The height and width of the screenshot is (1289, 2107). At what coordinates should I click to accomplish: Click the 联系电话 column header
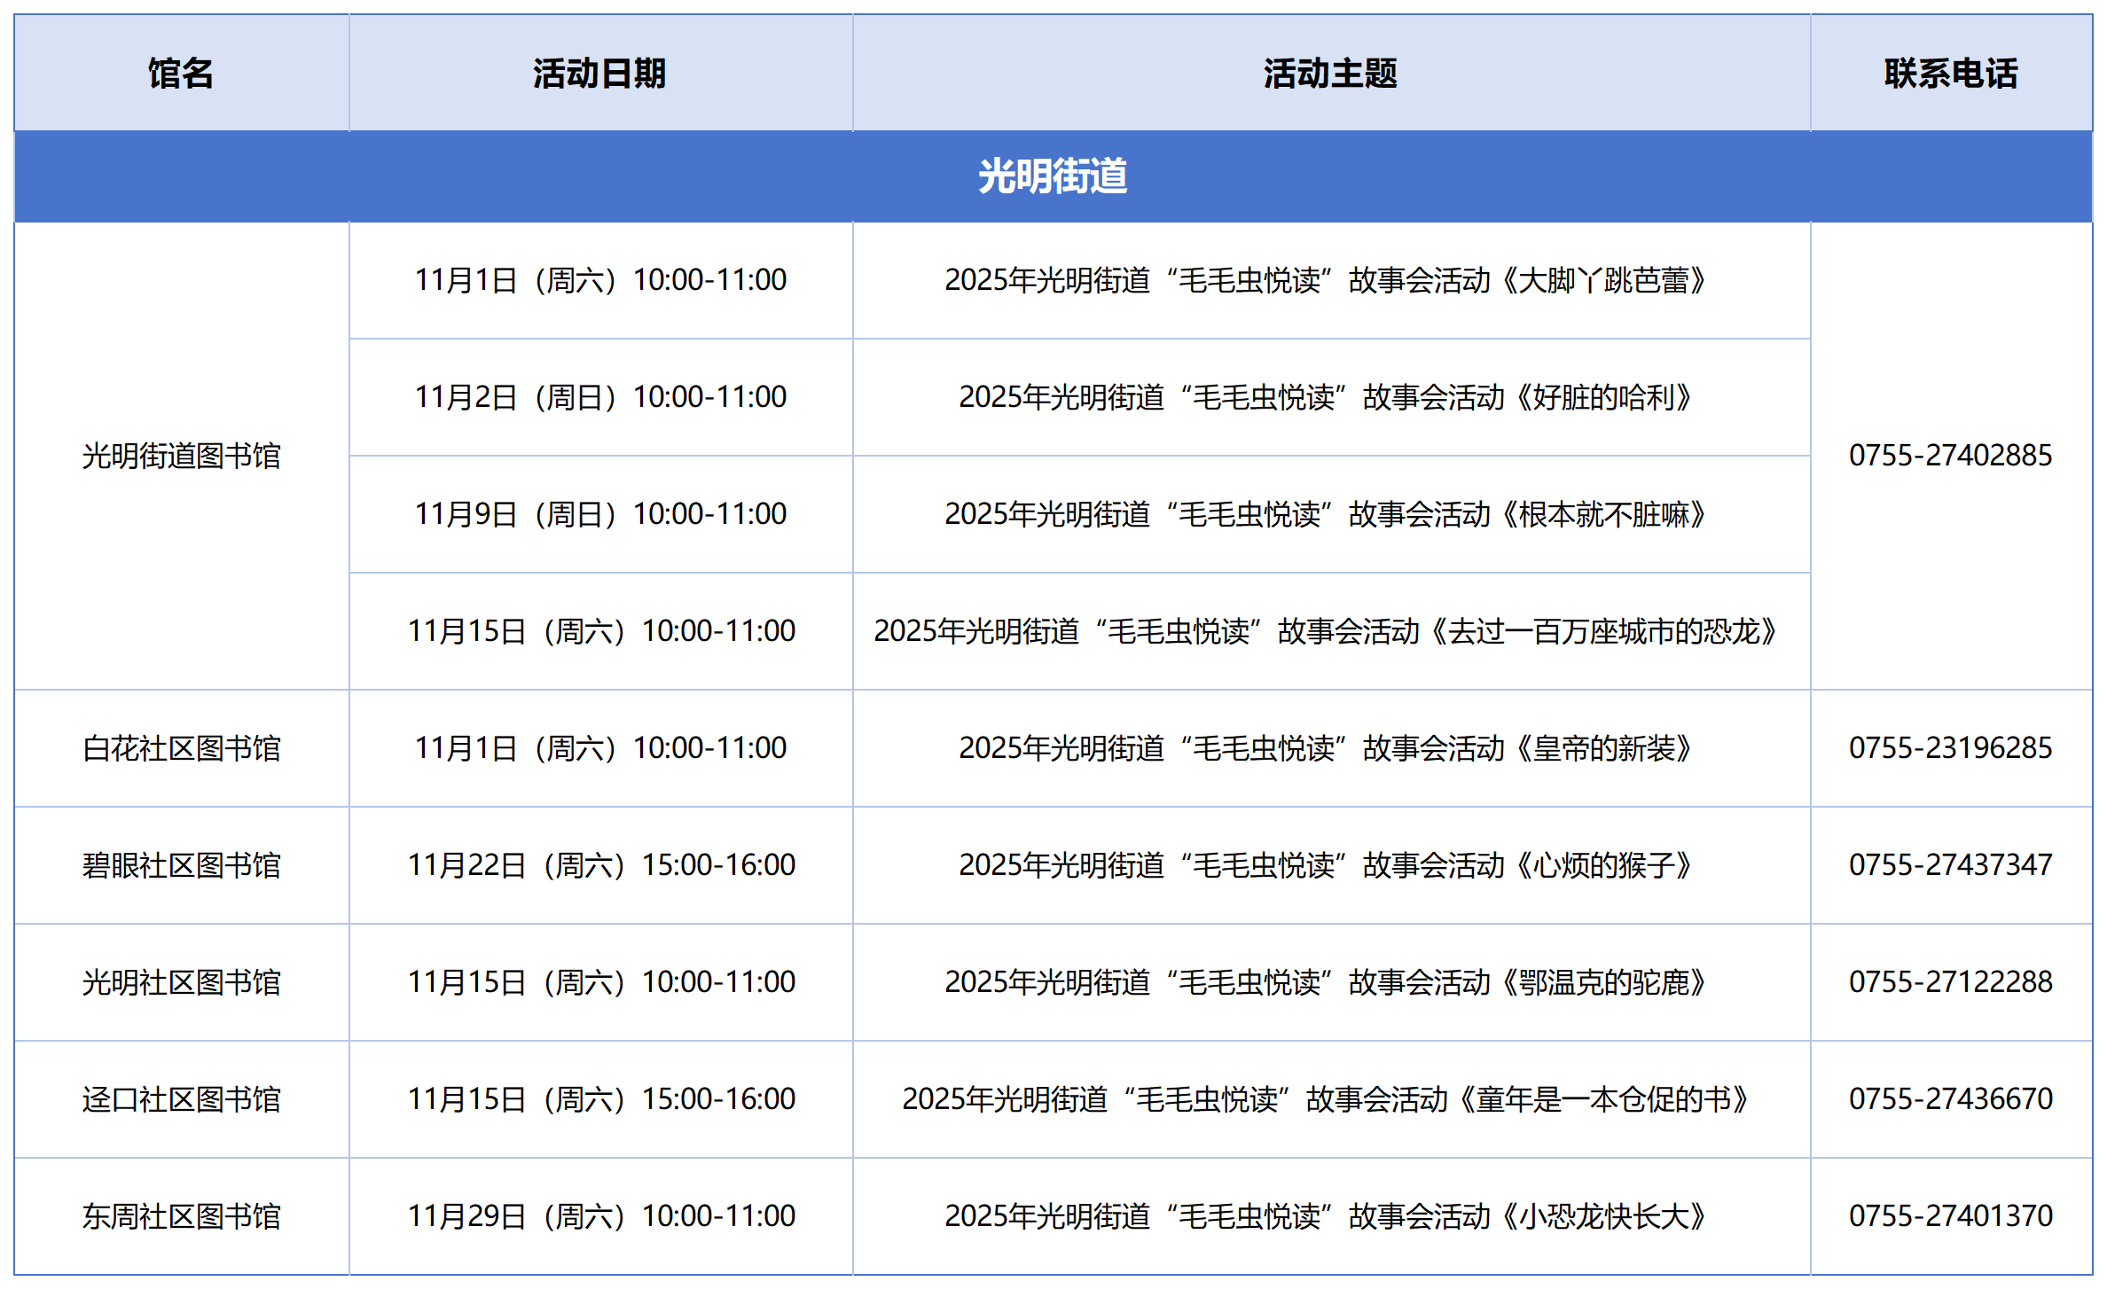[1950, 73]
